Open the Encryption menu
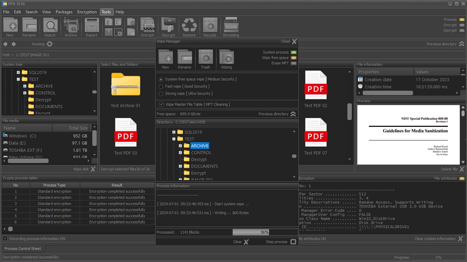 click(x=87, y=12)
